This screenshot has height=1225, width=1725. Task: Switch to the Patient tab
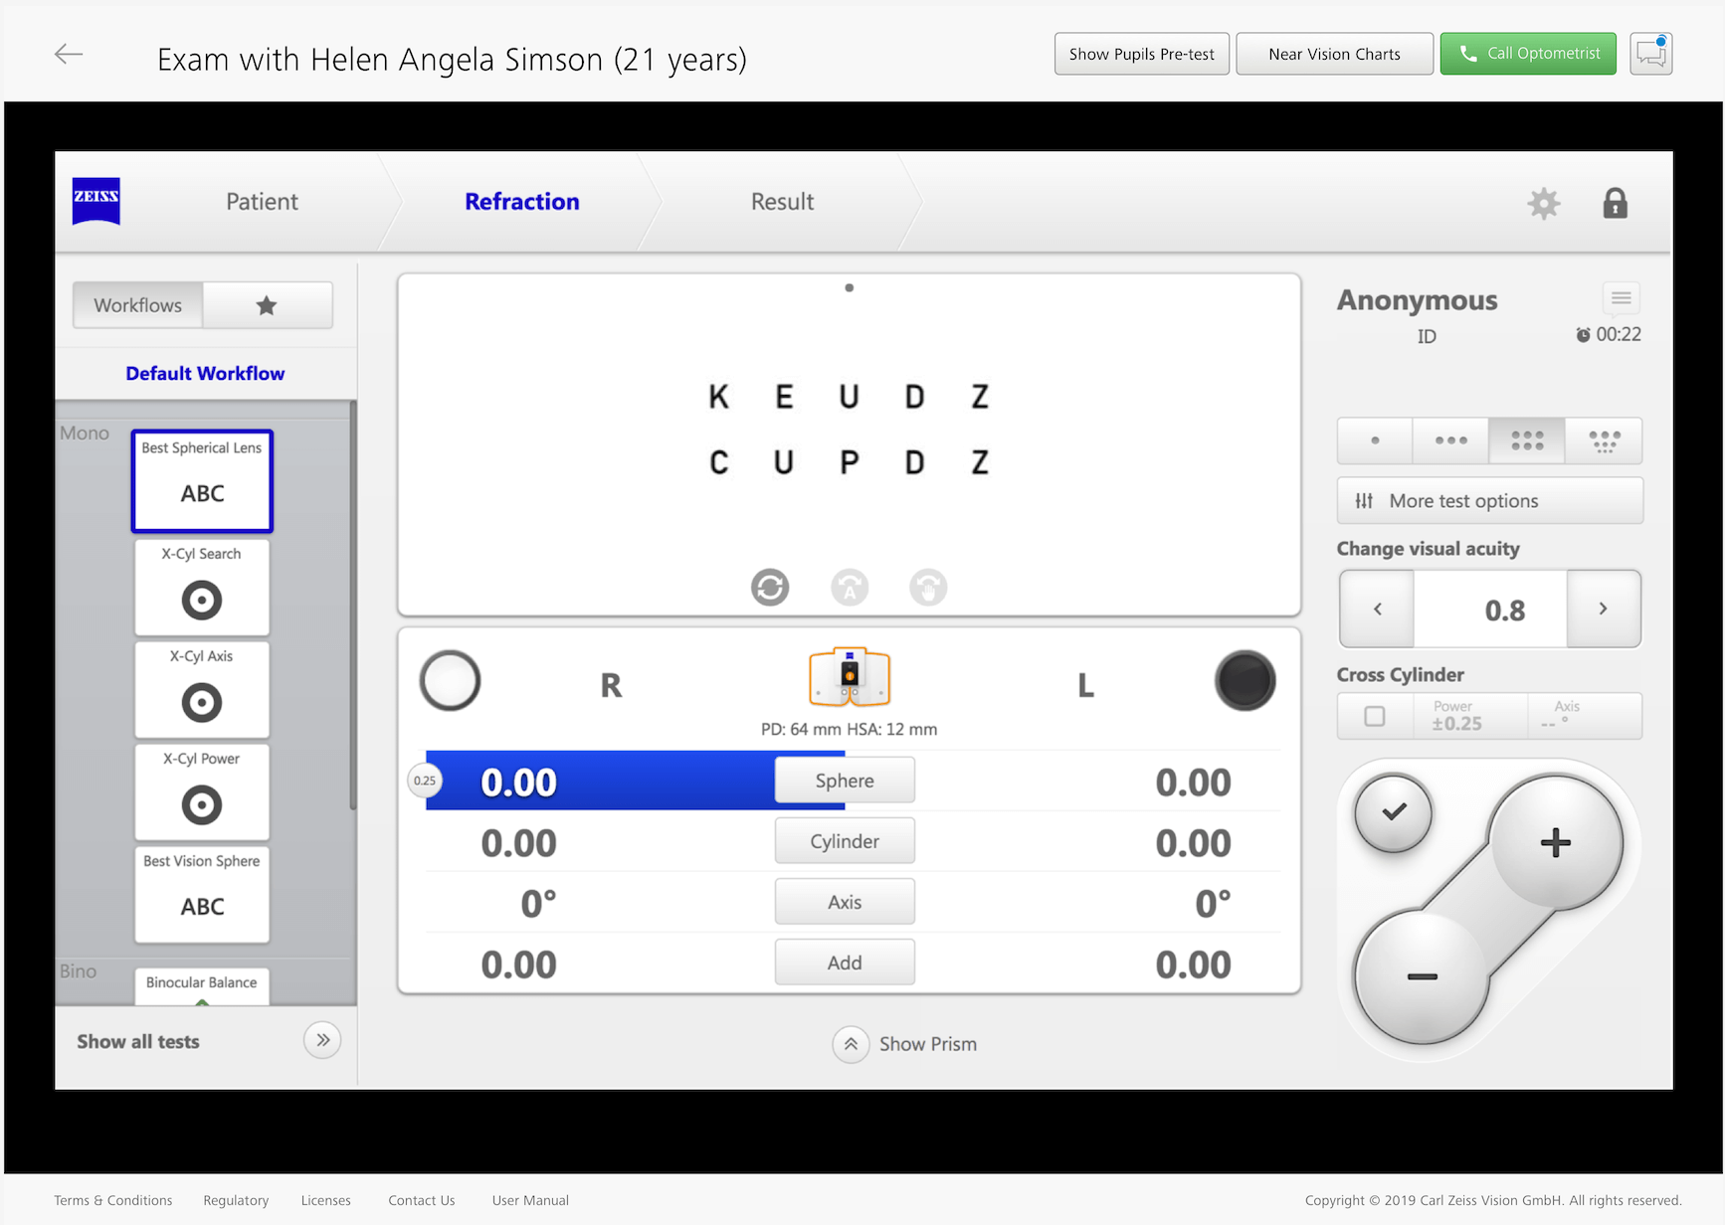[262, 202]
